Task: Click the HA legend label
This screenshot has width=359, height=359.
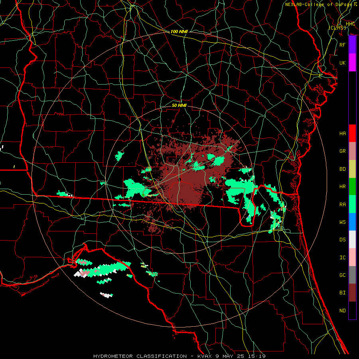Action: [343, 134]
